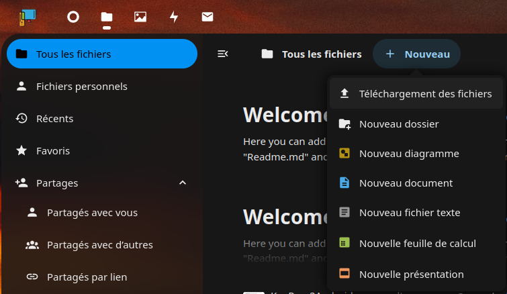Collapse the Partages section chevron

183,183
